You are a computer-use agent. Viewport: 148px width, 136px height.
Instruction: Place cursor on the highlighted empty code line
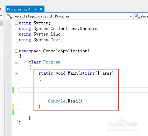[83, 90]
